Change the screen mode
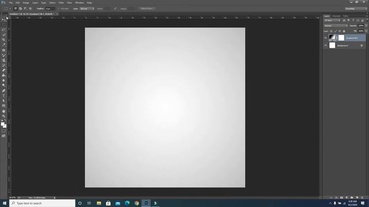Screen dimensions: 369x207 (3, 136)
